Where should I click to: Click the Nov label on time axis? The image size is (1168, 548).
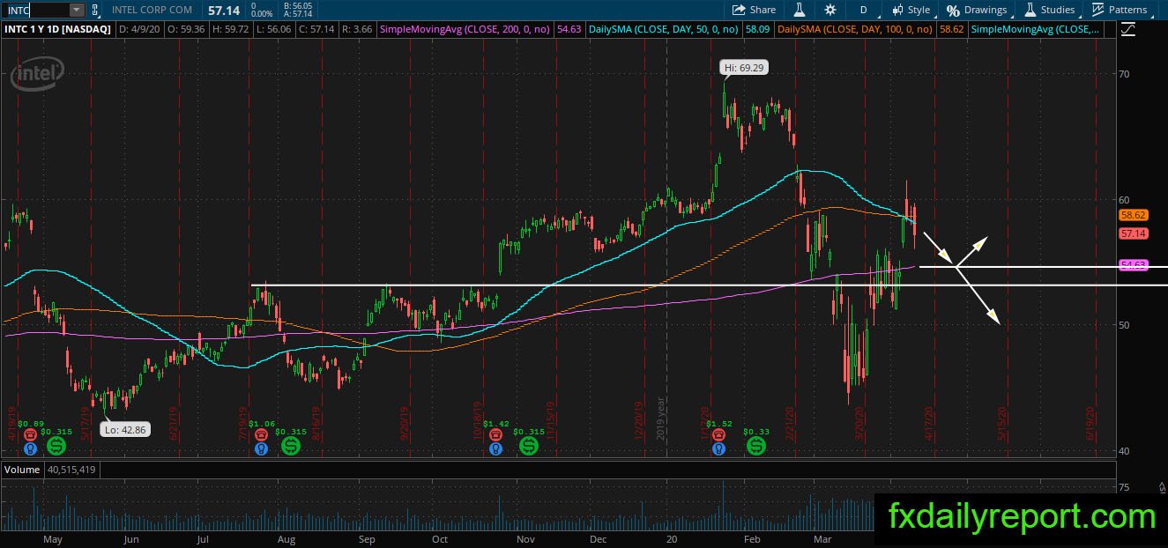pyautogui.click(x=524, y=538)
